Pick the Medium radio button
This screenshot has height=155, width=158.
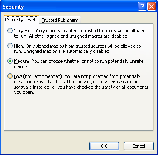[x=10, y=61]
